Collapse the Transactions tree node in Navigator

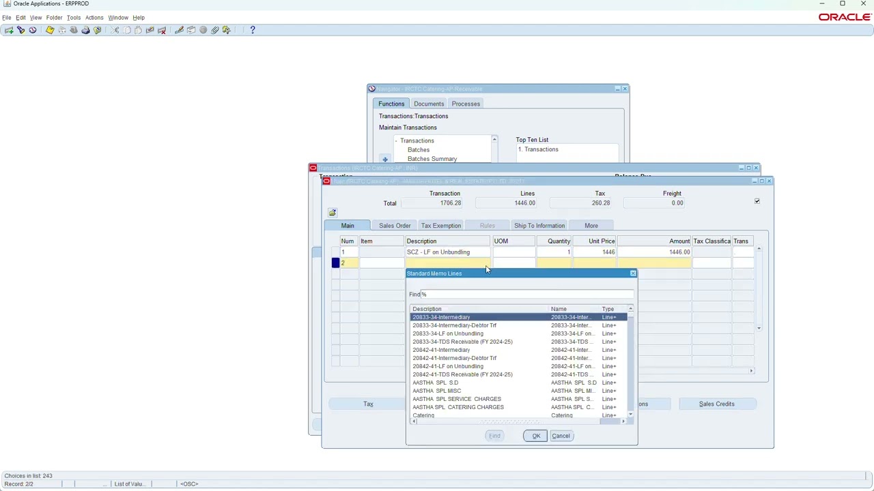(x=396, y=140)
